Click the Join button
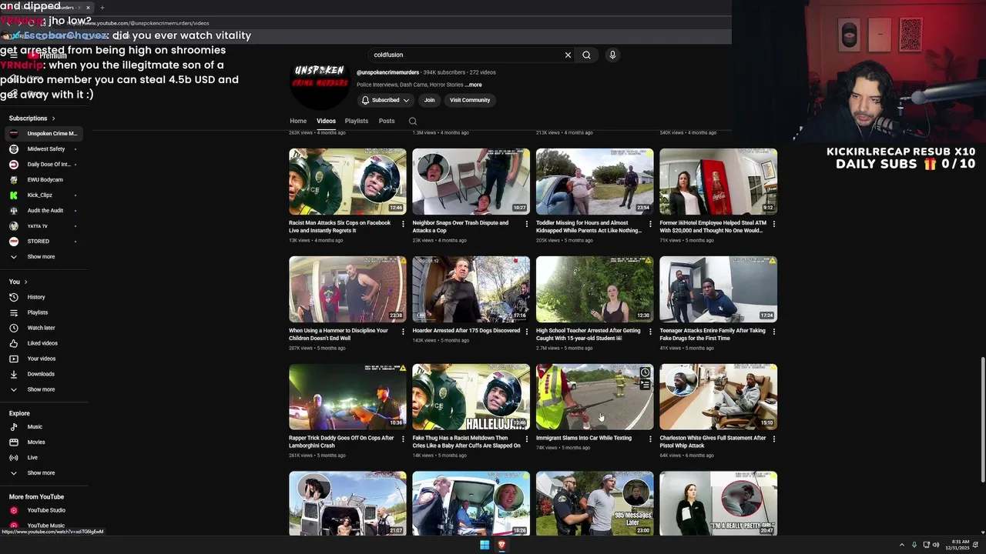The width and height of the screenshot is (986, 554). click(429, 100)
